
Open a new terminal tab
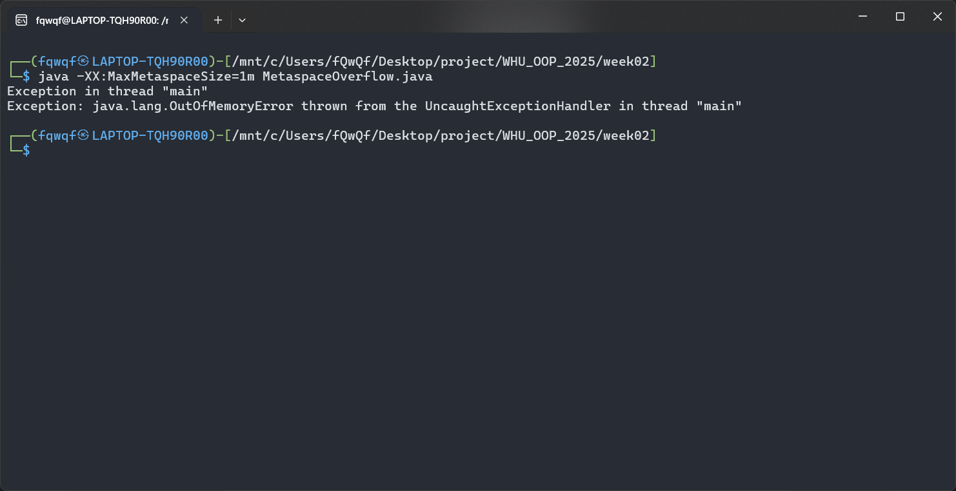point(218,20)
